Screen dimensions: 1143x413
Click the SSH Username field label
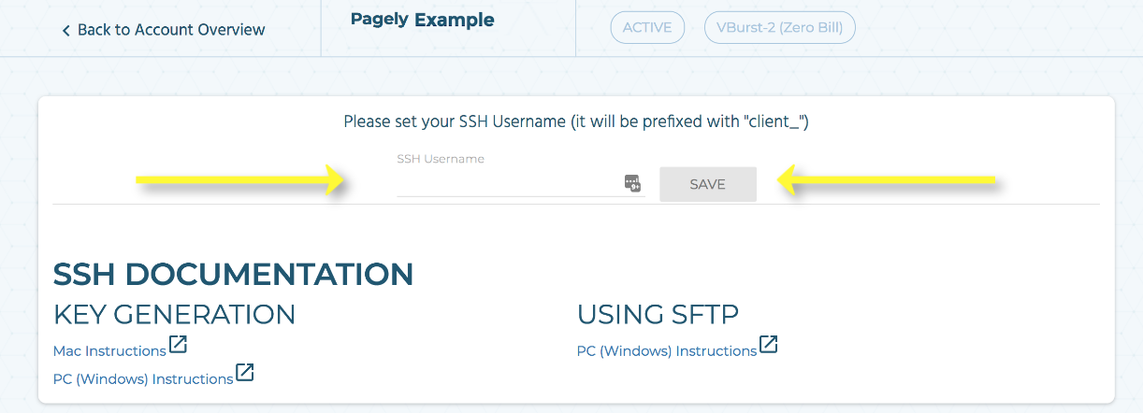(441, 159)
